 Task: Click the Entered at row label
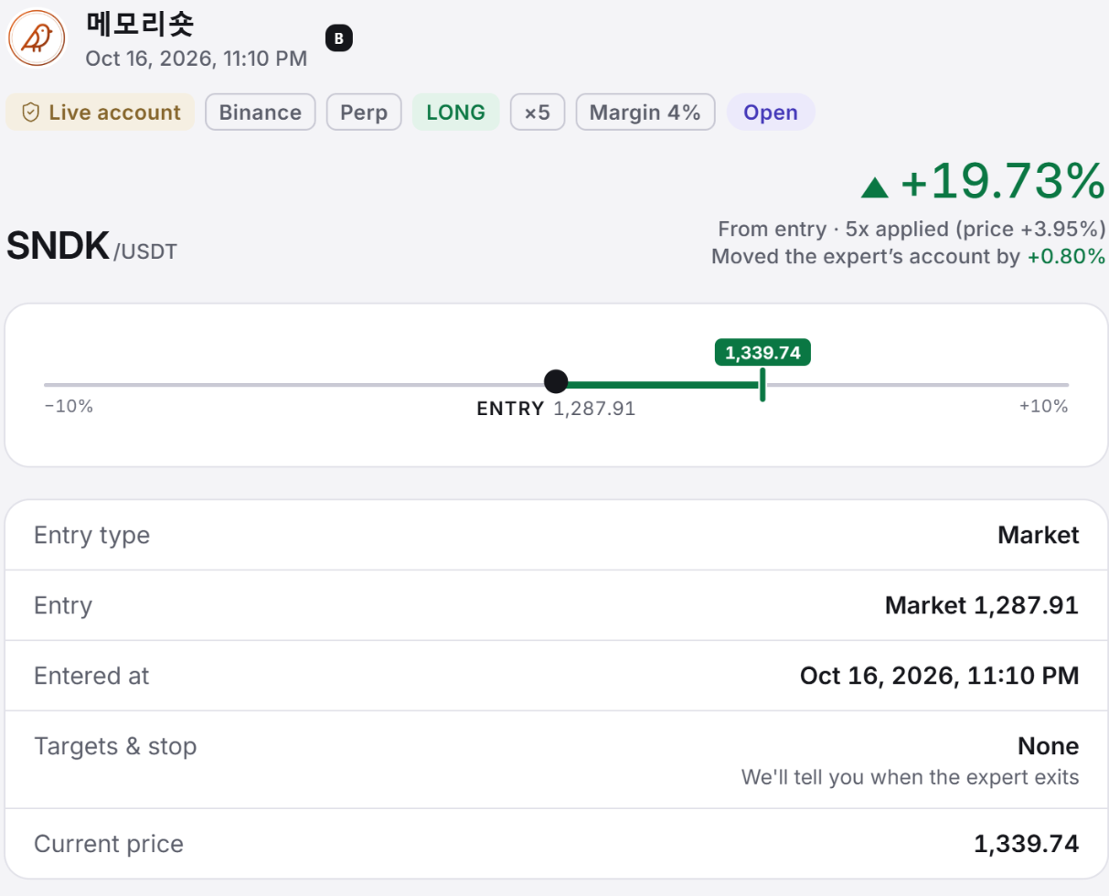coord(91,676)
